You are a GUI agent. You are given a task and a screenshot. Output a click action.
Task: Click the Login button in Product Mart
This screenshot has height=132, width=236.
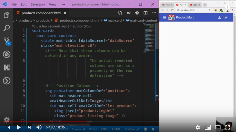[223, 17]
